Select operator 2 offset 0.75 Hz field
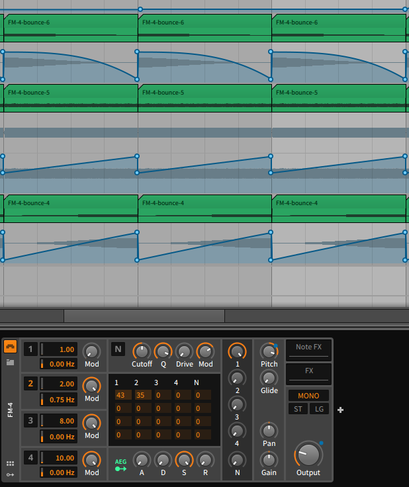 pos(58,400)
